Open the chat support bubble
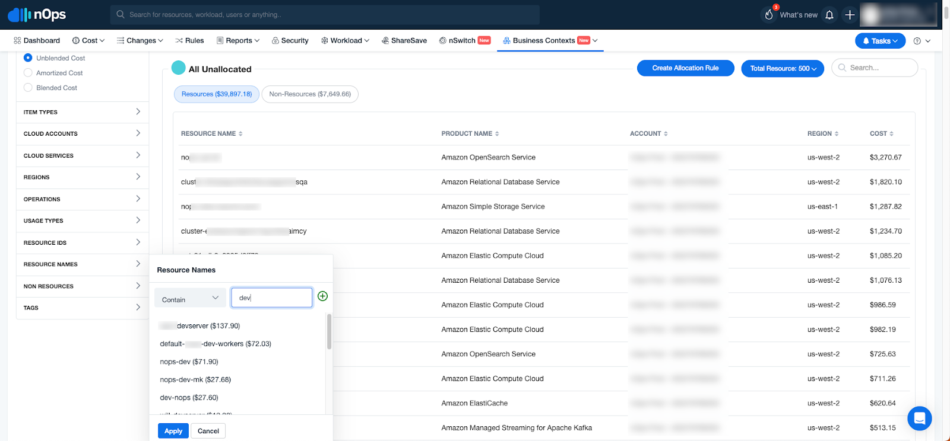Viewport: 950px width, 441px height. (919, 418)
